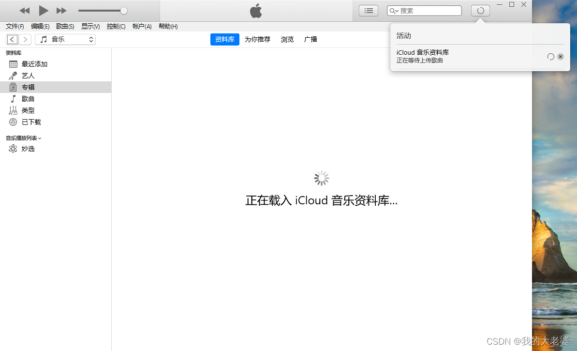Open the 帮助(H) menu
Image resolution: width=577 pixels, height=351 pixels.
[x=168, y=26]
